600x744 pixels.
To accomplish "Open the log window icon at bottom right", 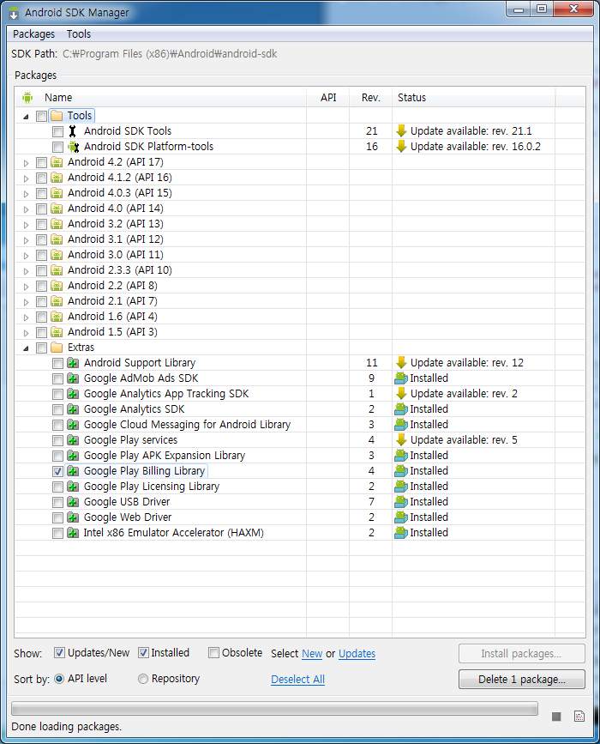I will (x=579, y=717).
